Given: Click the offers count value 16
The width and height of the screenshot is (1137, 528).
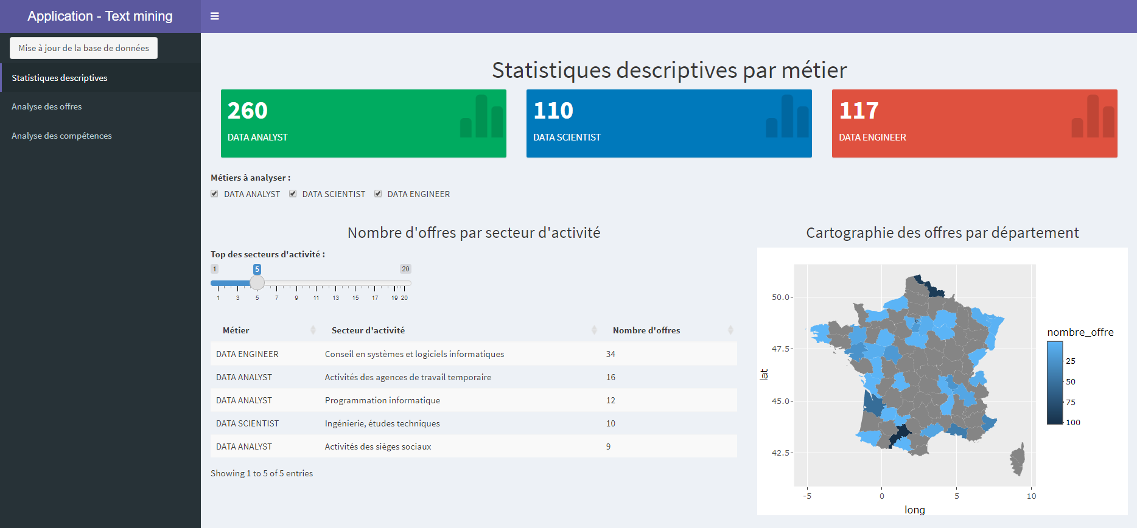Looking at the screenshot, I should coord(610,377).
